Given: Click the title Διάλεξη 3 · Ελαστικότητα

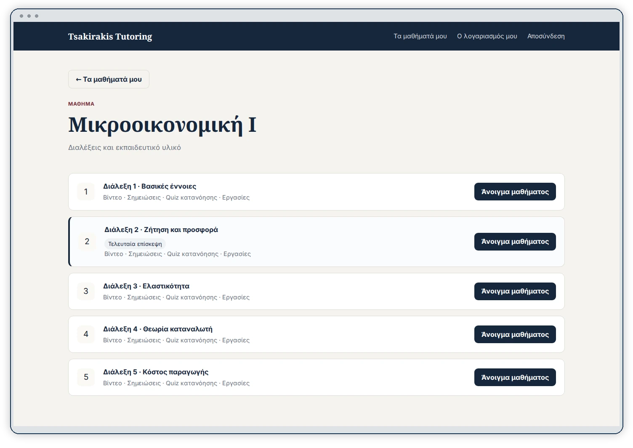Looking at the screenshot, I should pos(146,286).
